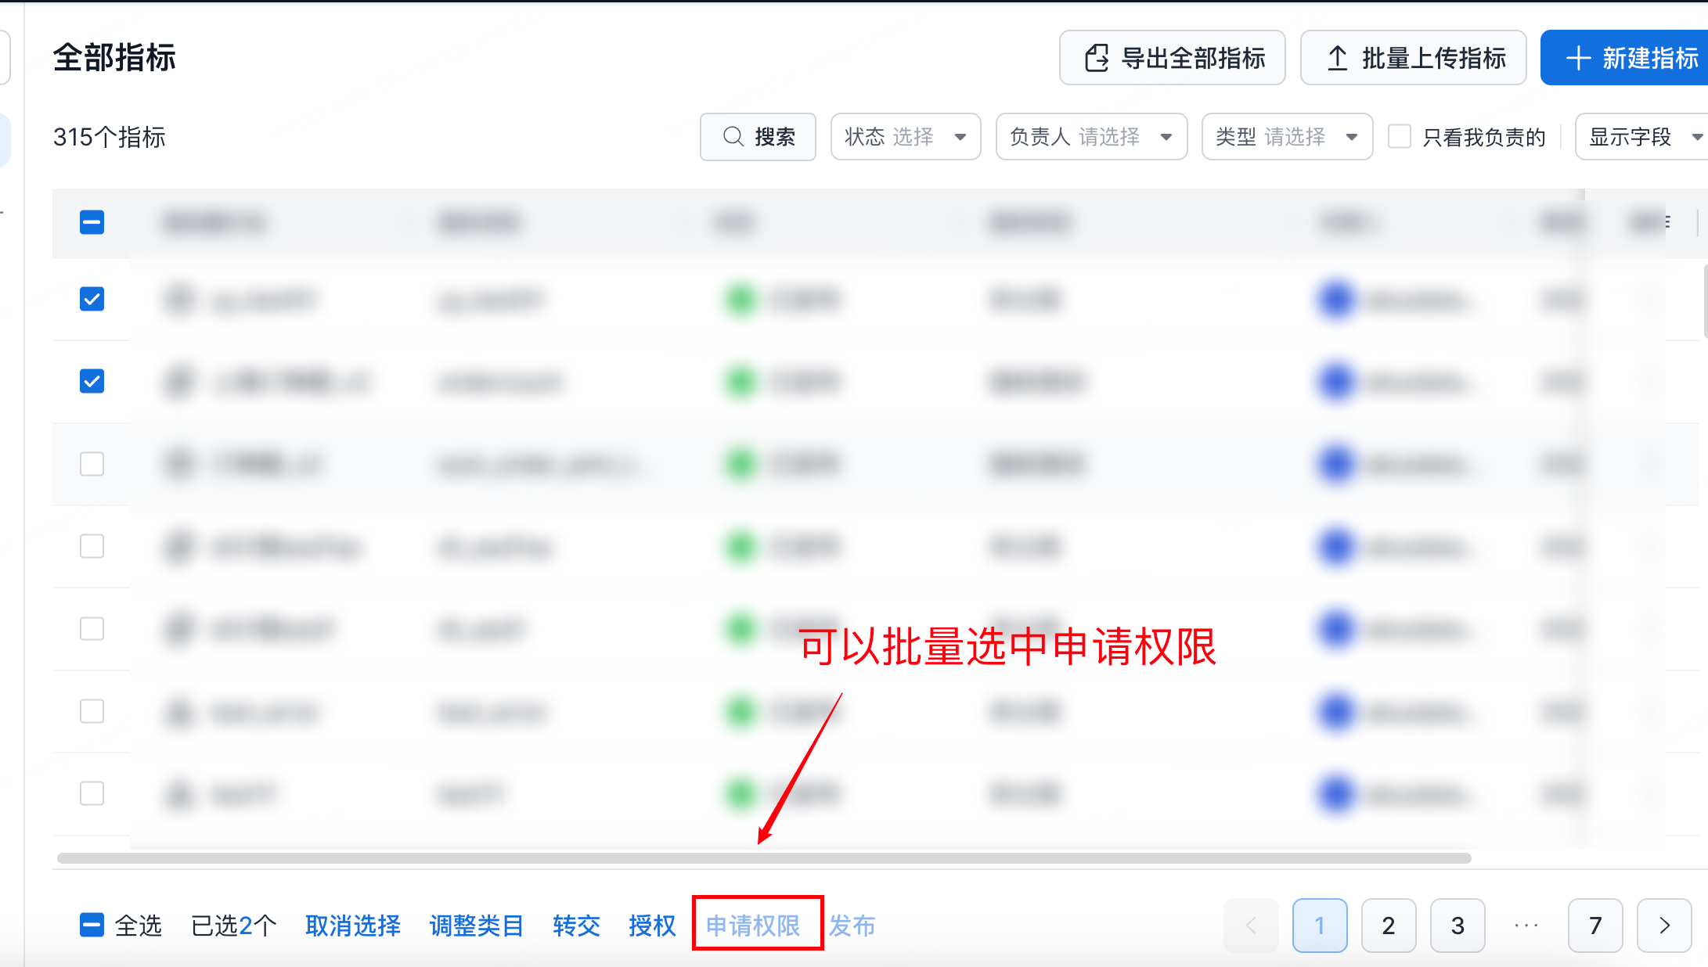
Task: Jump to page 7
Action: point(1594,926)
